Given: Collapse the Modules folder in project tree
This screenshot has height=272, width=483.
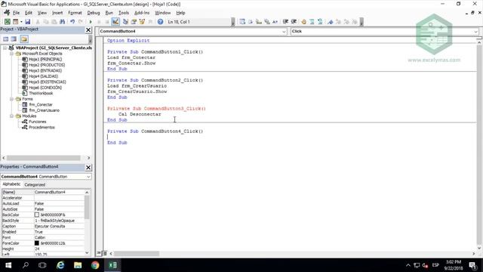Looking at the screenshot, I should 12,116.
